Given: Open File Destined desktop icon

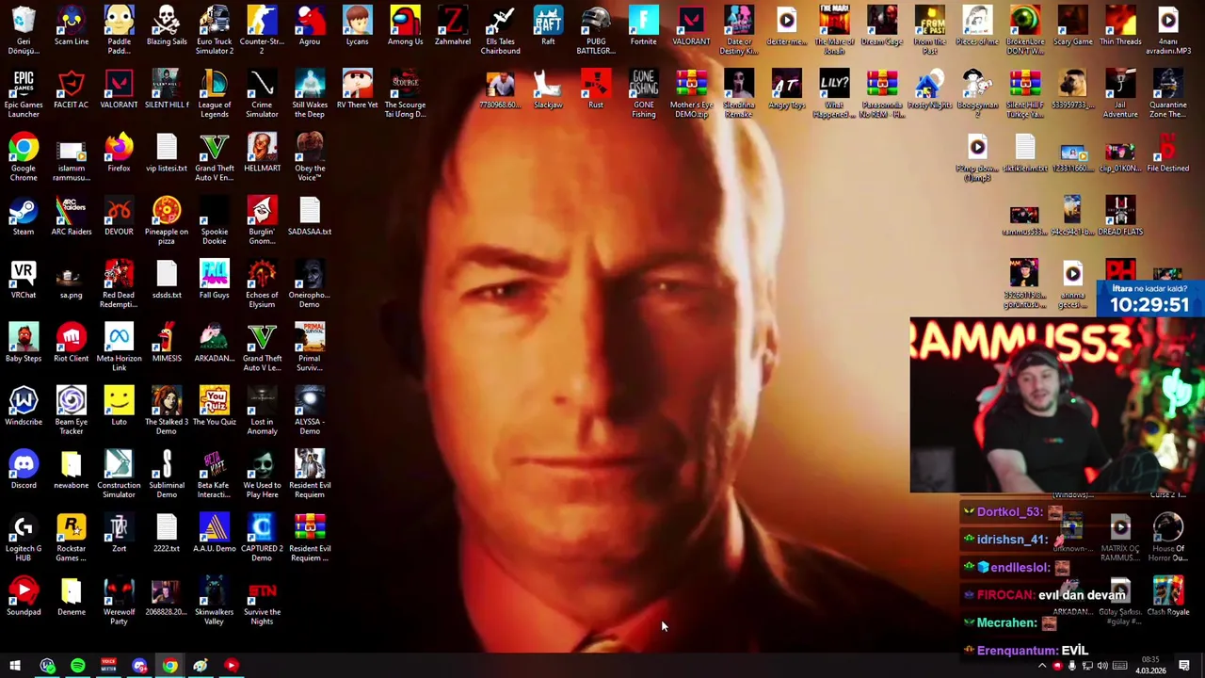Looking at the screenshot, I should (1167, 153).
